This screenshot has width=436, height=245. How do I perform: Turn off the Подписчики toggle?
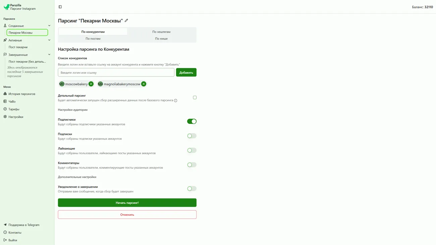tap(192, 121)
